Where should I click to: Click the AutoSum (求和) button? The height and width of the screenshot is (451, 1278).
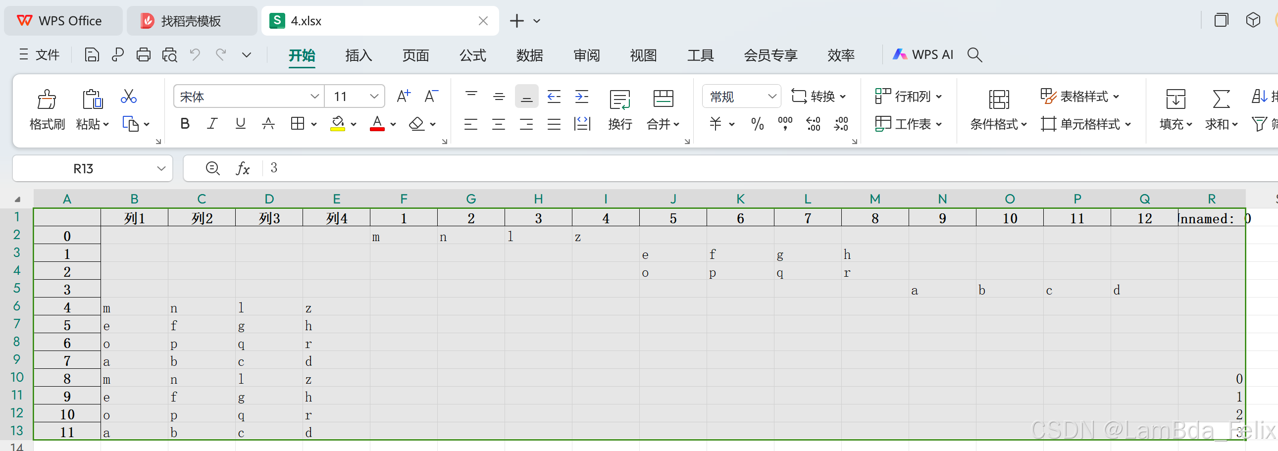pyautogui.click(x=1222, y=110)
